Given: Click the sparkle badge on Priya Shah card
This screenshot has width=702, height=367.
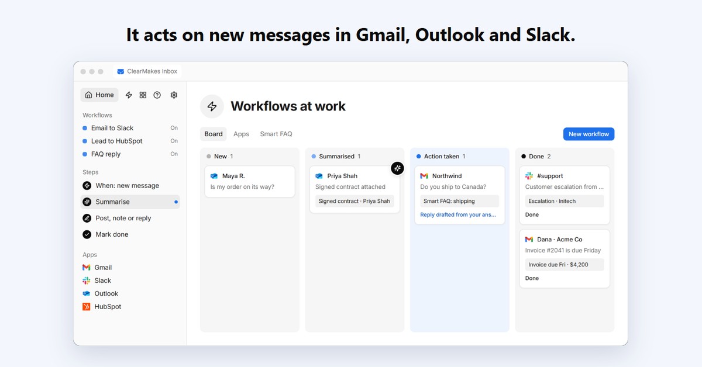Looking at the screenshot, I should (x=397, y=168).
